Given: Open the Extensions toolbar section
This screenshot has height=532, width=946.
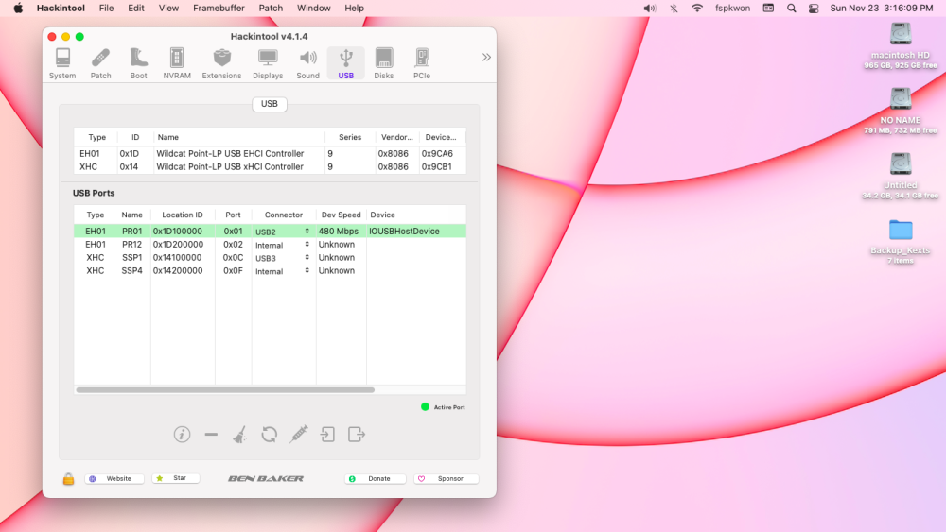Looking at the screenshot, I should (x=221, y=63).
